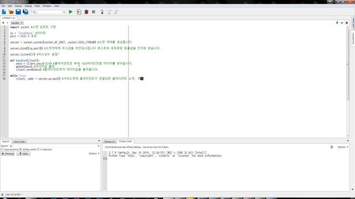Switch to the Stack Data tab
This screenshot has height=199, width=355.
(x=19, y=142)
